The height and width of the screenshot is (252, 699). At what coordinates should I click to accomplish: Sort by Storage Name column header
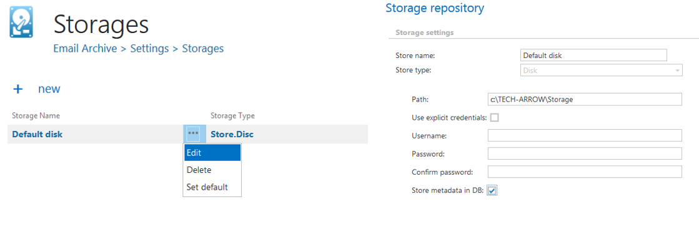tap(36, 116)
